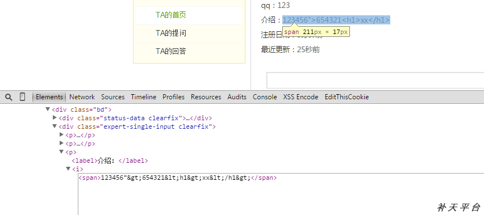484x215 pixels.
Task: Open the Resources tab
Action: (x=206, y=97)
